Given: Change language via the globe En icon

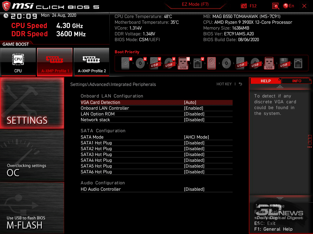Looking at the screenshot, I should (x=289, y=6).
